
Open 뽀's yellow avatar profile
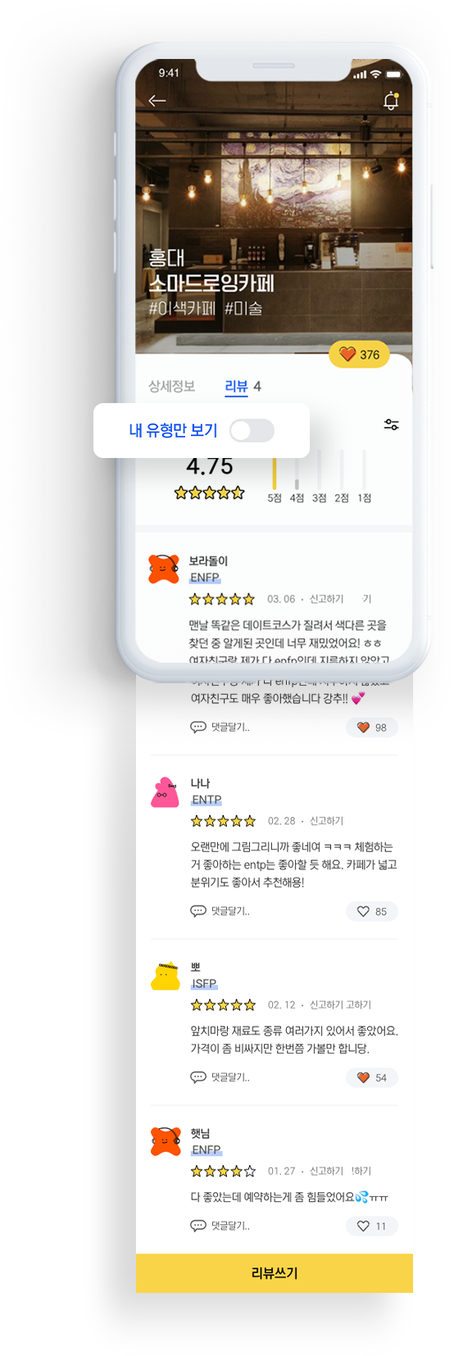click(x=165, y=977)
